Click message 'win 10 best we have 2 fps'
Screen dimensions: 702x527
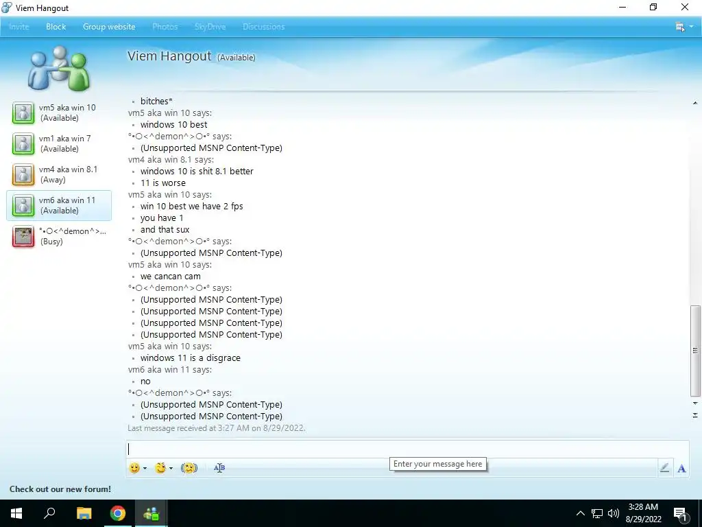coord(192,206)
